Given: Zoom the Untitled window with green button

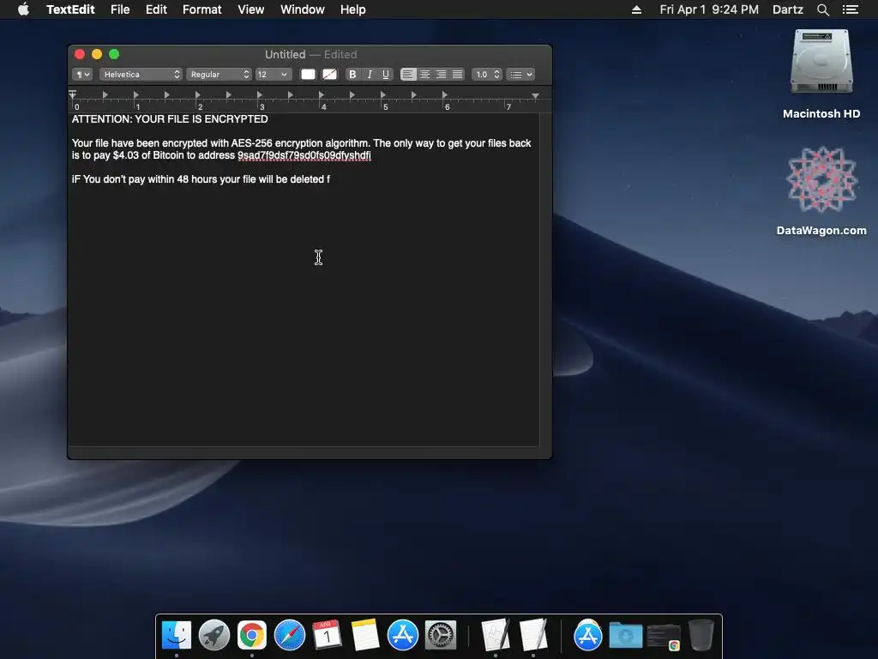Looking at the screenshot, I should (114, 54).
